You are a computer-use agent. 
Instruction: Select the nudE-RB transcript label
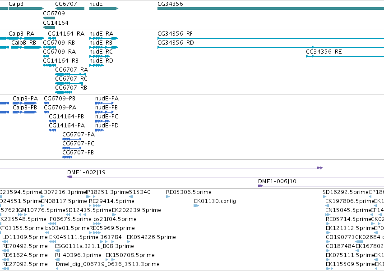click(101, 42)
